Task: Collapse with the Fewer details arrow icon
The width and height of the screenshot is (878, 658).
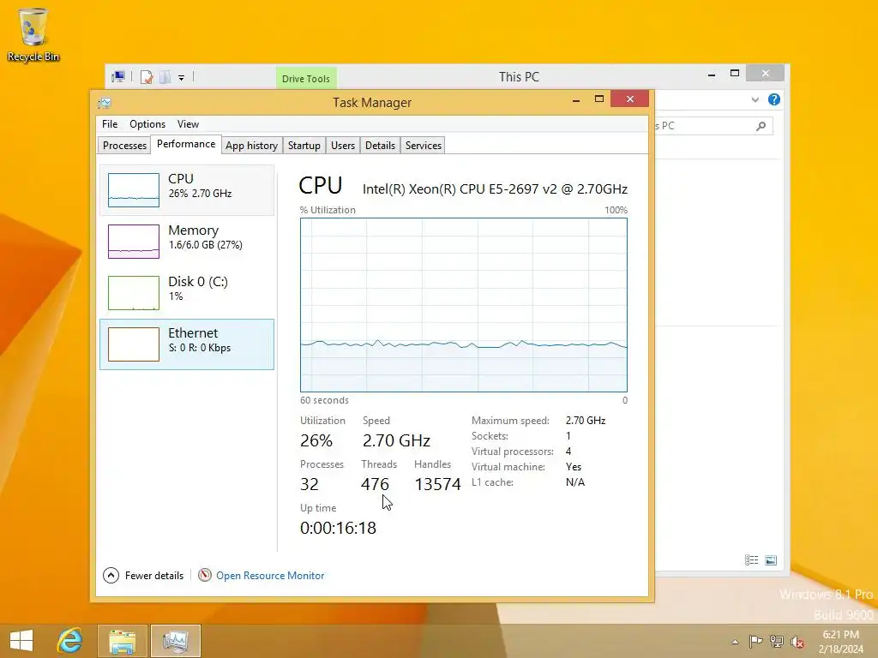Action: pyautogui.click(x=111, y=575)
